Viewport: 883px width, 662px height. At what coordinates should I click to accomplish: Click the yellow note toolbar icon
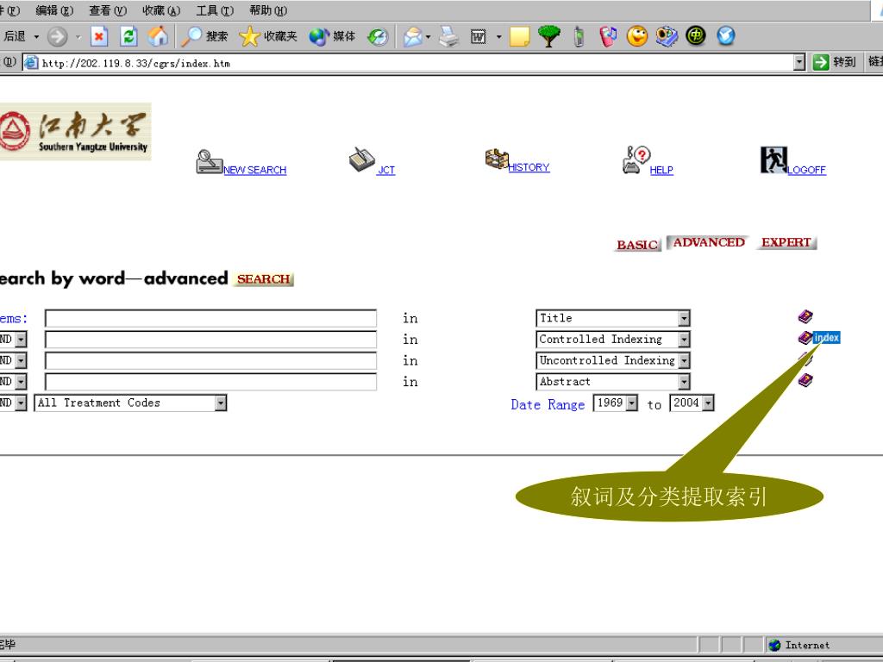pos(519,36)
